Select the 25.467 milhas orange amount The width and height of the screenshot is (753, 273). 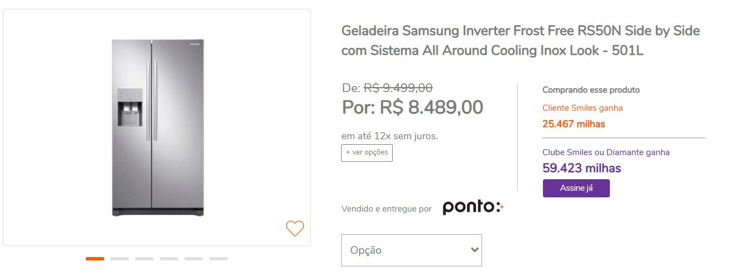click(x=574, y=124)
